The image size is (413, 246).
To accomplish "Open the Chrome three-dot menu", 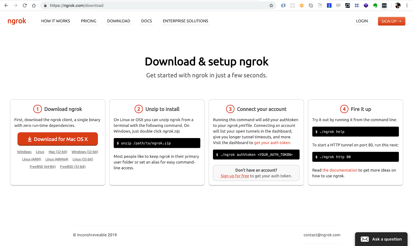I will click(407, 5).
